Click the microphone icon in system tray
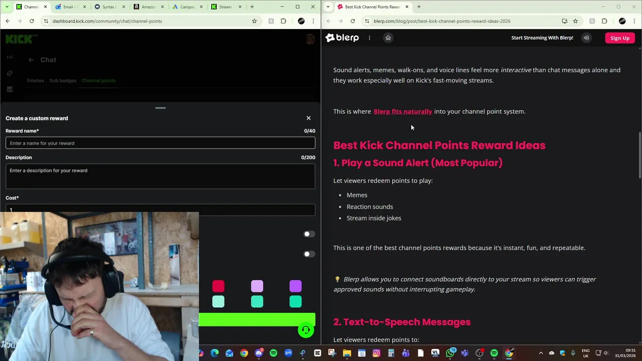The height and width of the screenshot is (361, 642). pos(573,353)
